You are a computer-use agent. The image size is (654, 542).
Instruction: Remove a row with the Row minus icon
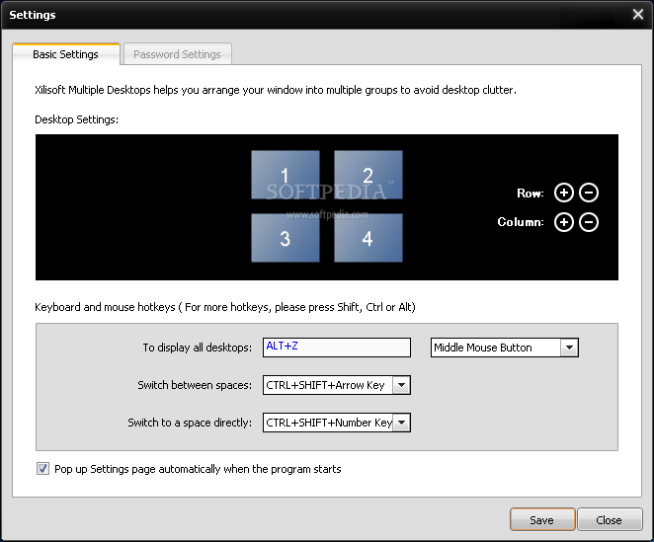tap(589, 193)
